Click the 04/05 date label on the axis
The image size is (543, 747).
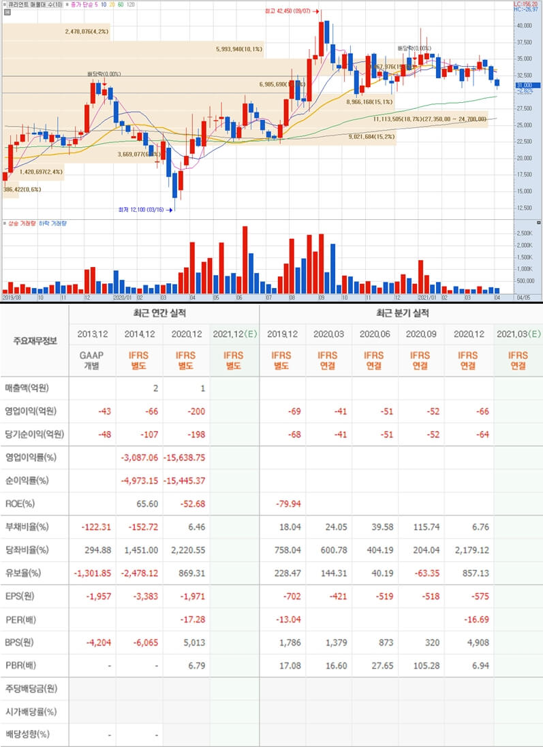[x=523, y=298]
